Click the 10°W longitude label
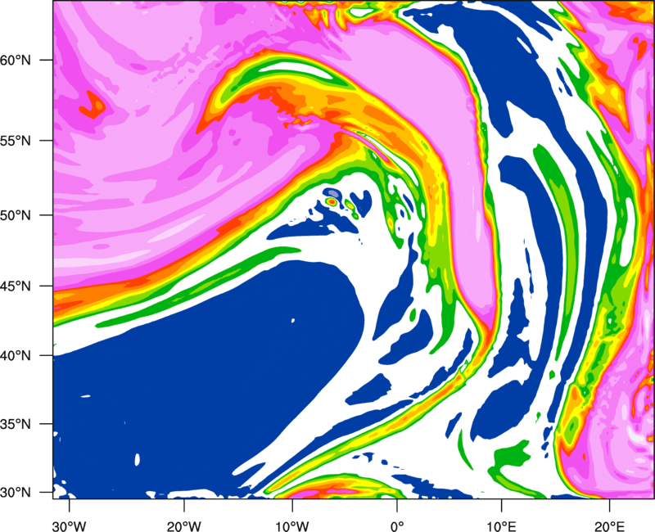The width and height of the screenshot is (655, 532). pos(292,526)
